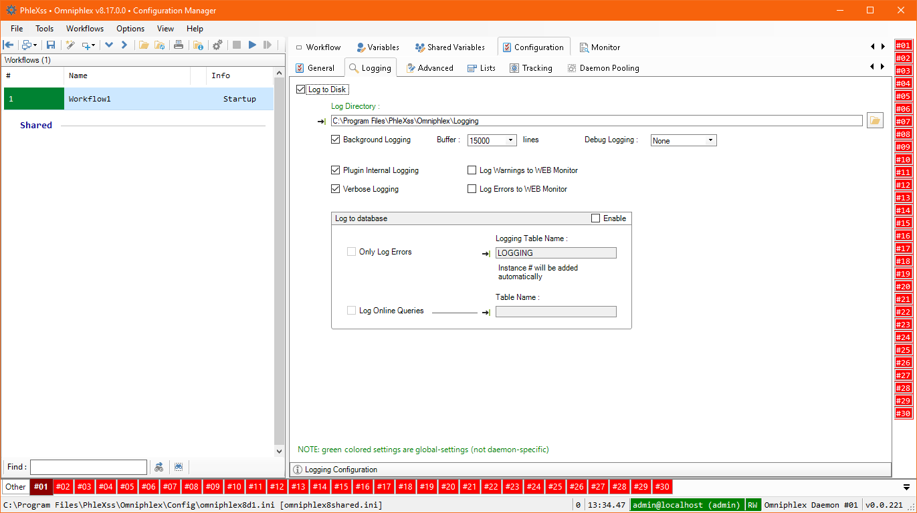The image size is (917, 513).
Task: Click the Log Directory path field
Action: [597, 121]
